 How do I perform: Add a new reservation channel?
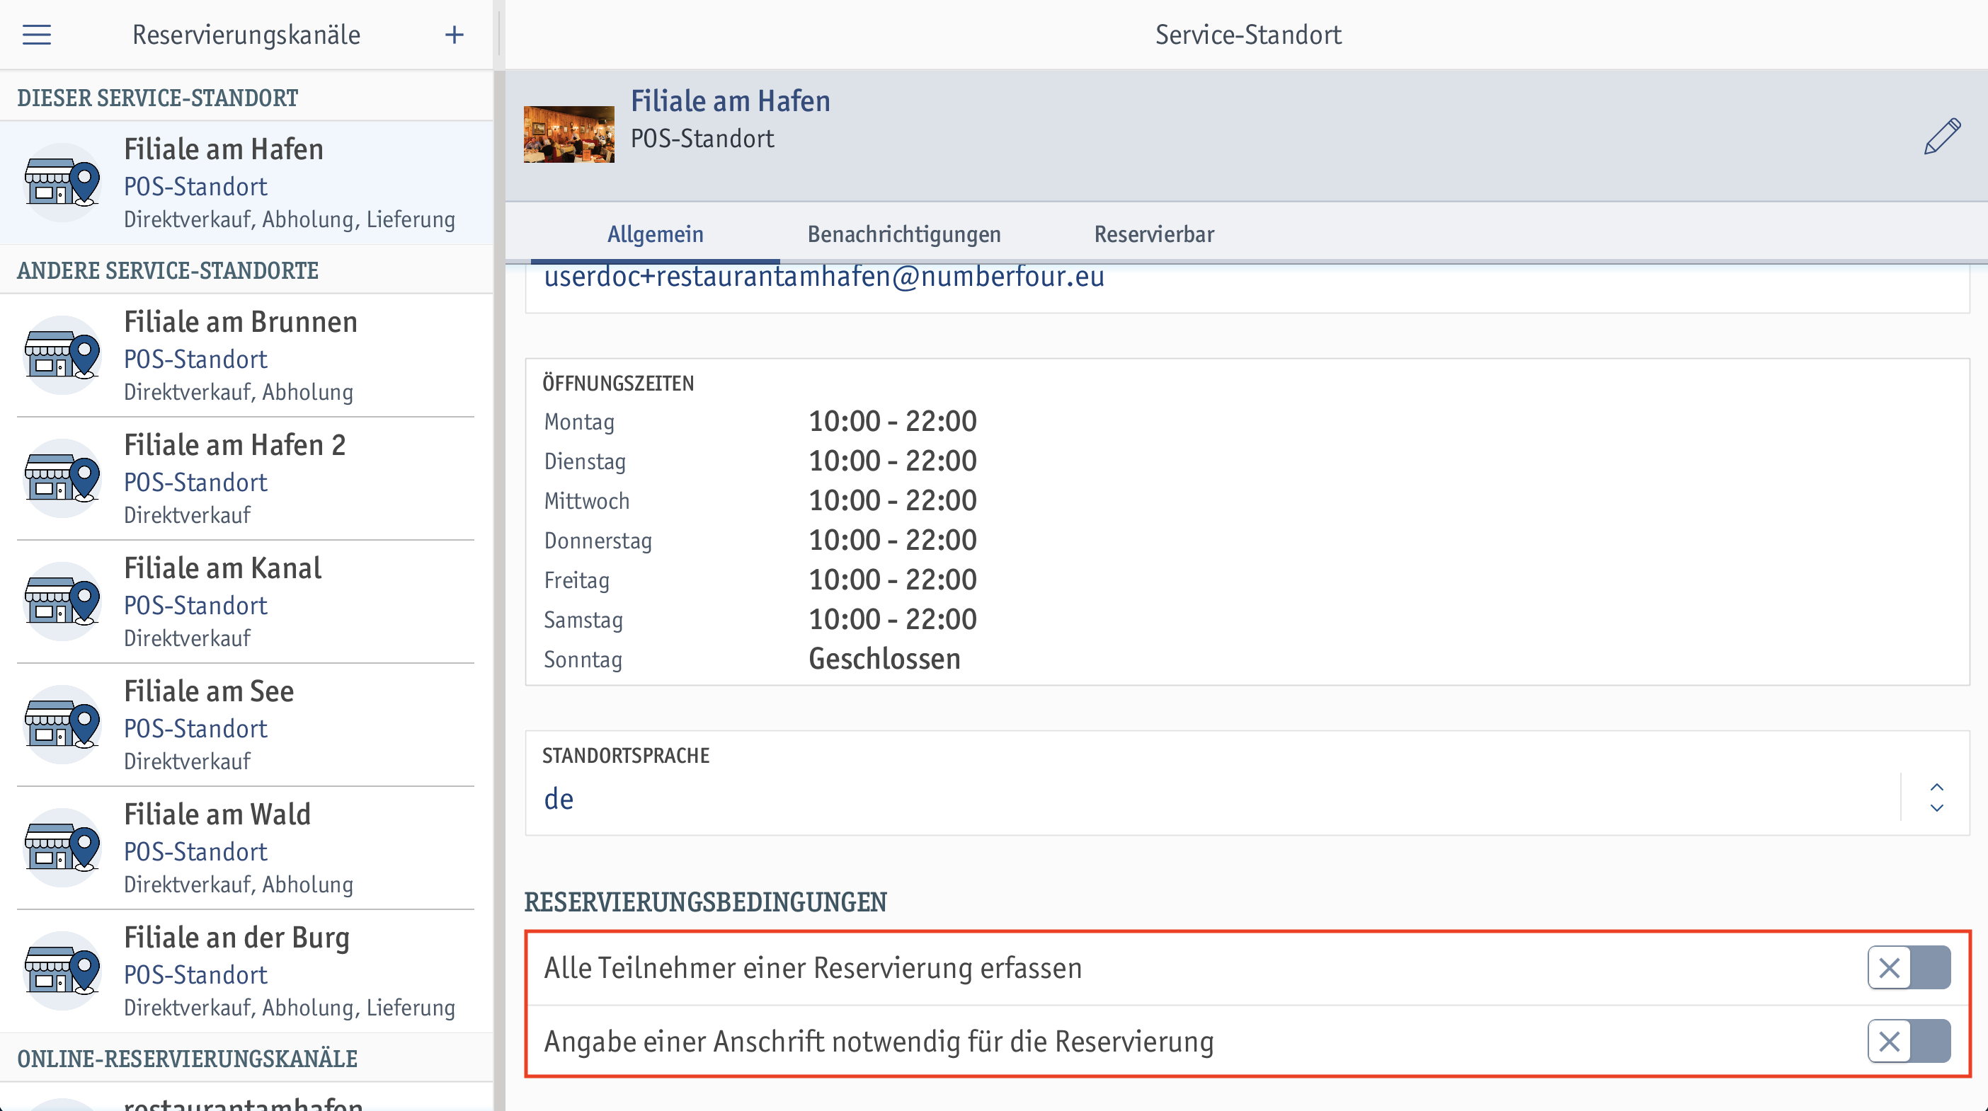[455, 35]
